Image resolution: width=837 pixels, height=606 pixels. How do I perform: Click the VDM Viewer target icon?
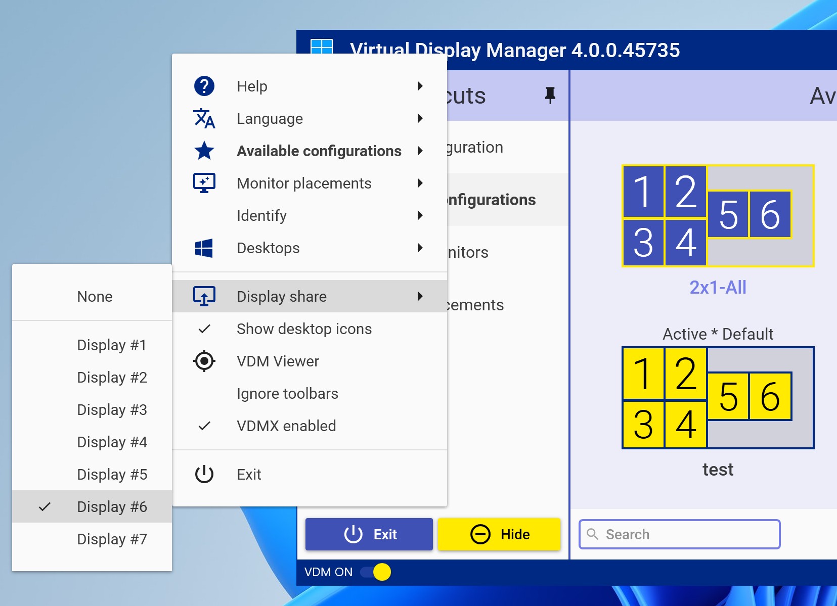(x=204, y=361)
